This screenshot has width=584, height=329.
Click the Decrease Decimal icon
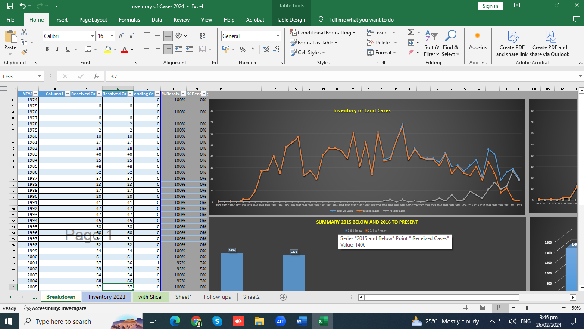coord(276,49)
